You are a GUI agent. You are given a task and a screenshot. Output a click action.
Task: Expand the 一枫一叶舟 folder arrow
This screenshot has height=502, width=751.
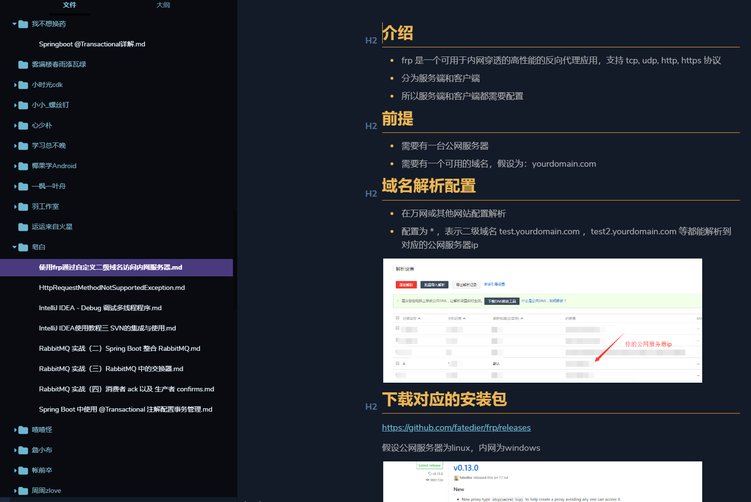[x=15, y=186]
